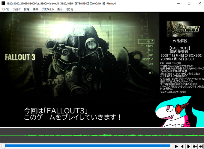
Task: Click the 【FALLOUT3】 title text
Action: pos(180,48)
